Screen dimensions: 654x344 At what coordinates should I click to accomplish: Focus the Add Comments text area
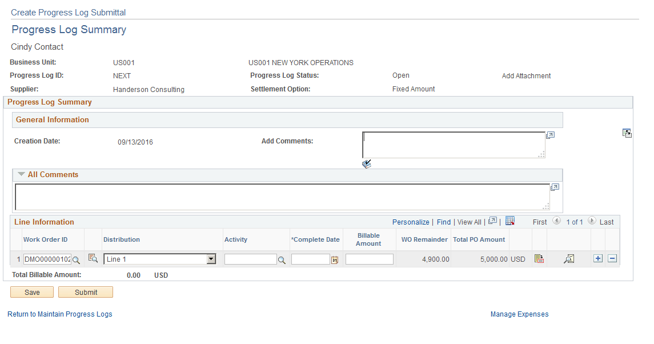pyautogui.click(x=454, y=145)
